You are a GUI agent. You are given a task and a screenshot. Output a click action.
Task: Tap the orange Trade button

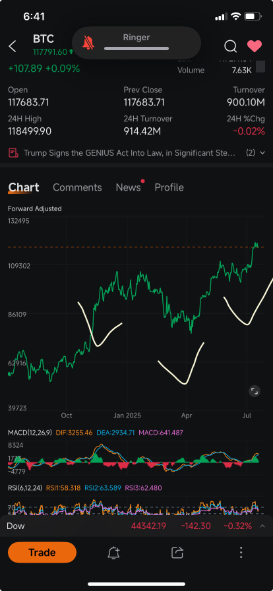point(42,553)
